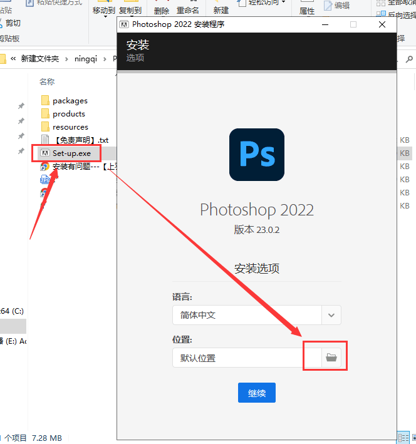Click 删除 in Explorer ribbon
This screenshot has height=444, width=416.
(x=162, y=11)
